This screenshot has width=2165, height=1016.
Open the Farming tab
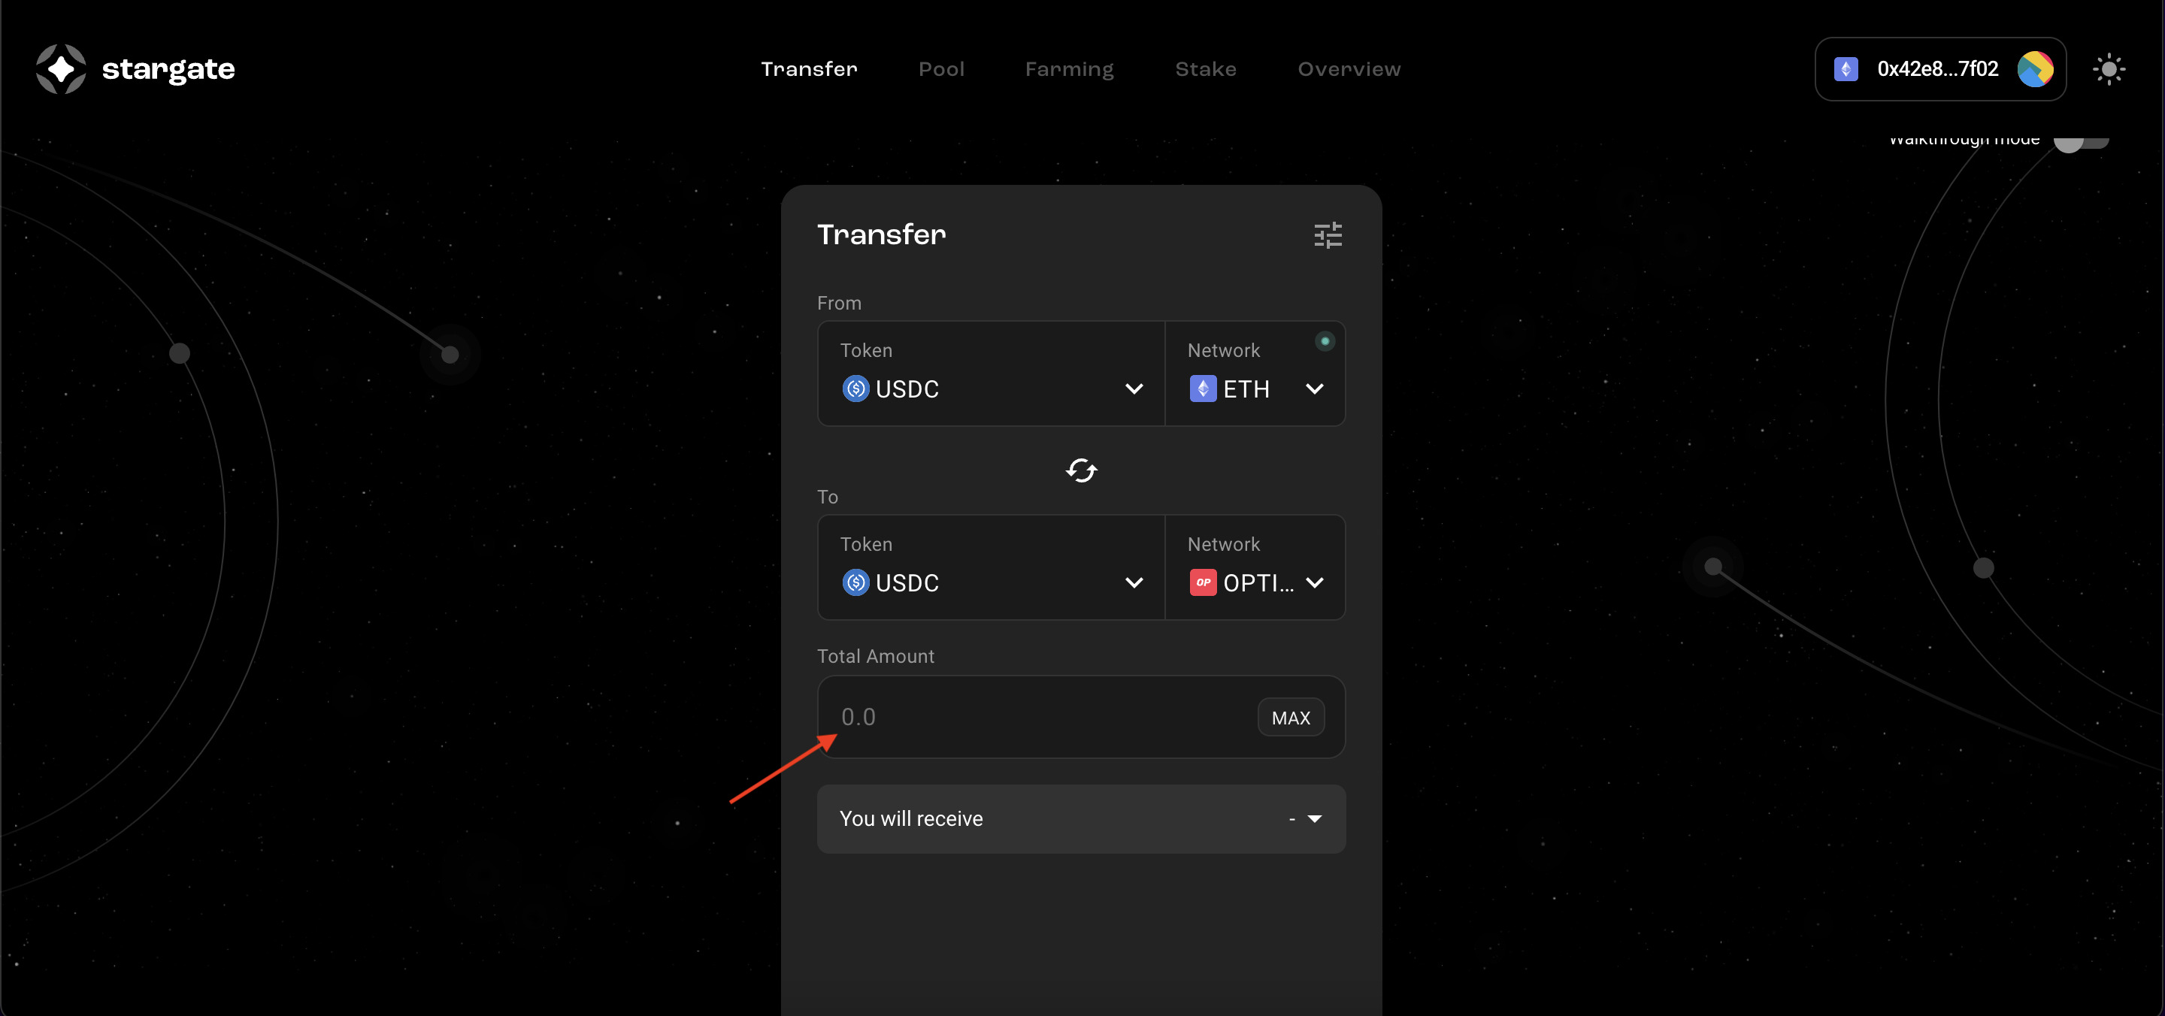pyautogui.click(x=1069, y=68)
